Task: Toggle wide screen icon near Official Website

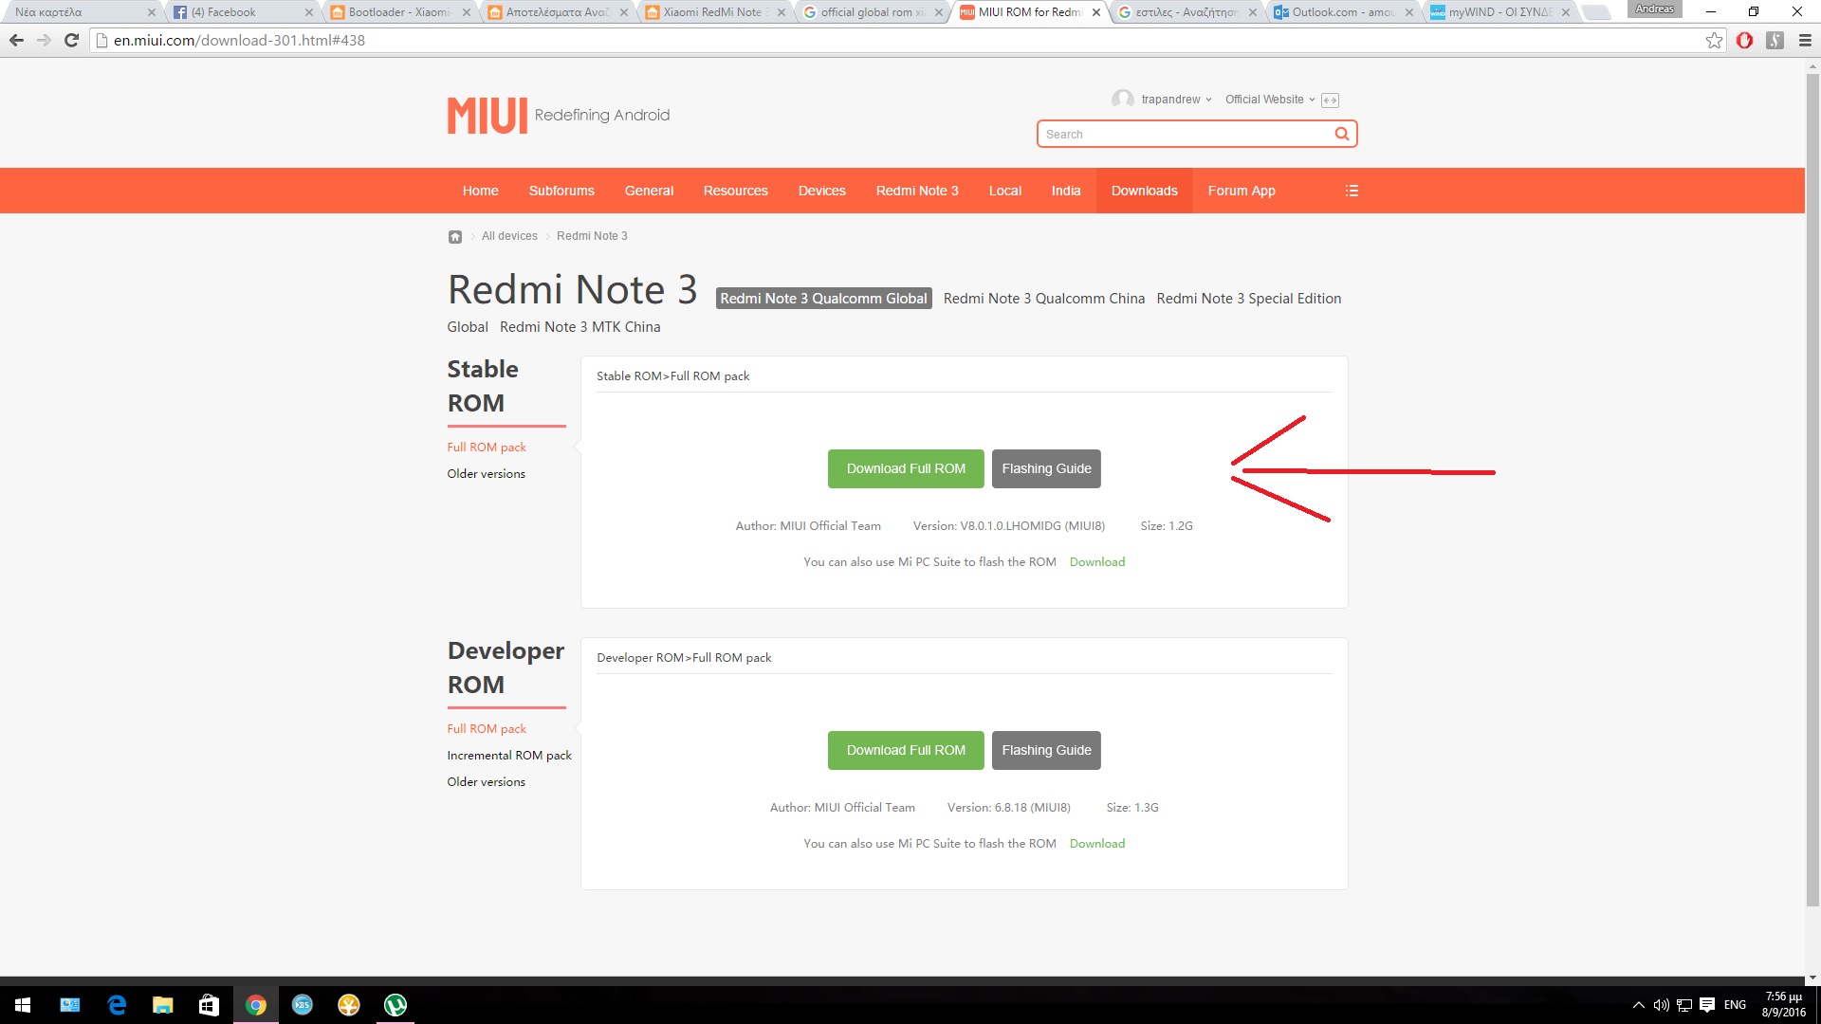Action: [x=1330, y=101]
